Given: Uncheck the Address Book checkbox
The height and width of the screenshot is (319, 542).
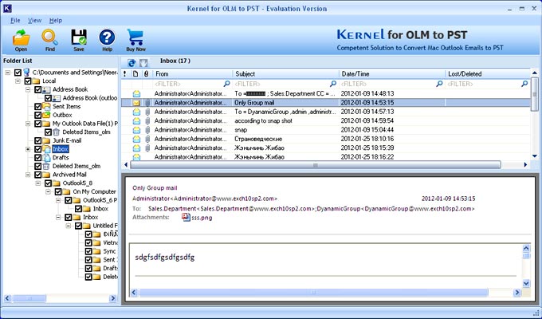Looking at the screenshot, I should tap(38, 89).
